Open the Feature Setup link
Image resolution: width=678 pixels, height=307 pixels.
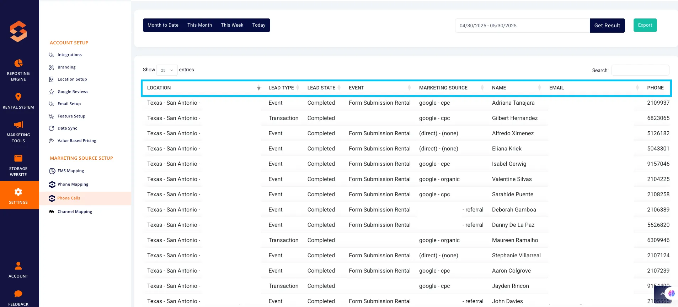pos(71,116)
